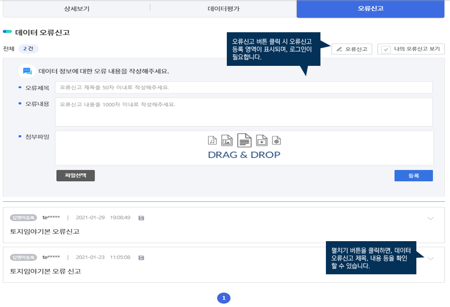This screenshot has height=307, width=450.
Task: Click attachment icon on 2021-01-29 report
Action: 141,218
